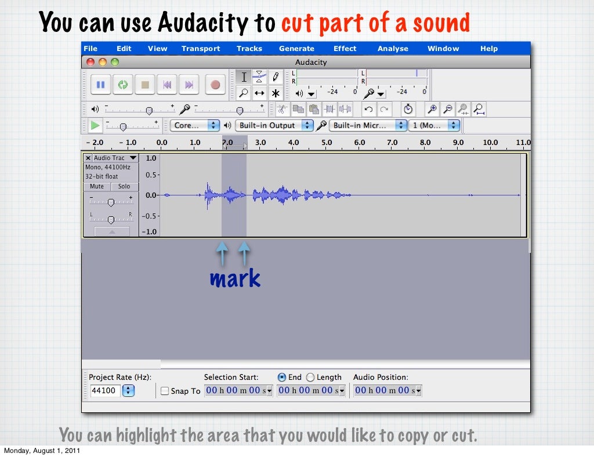Image resolution: width=594 pixels, height=457 pixels.
Task: Click the Selection Start time field
Action: pyautogui.click(x=238, y=391)
